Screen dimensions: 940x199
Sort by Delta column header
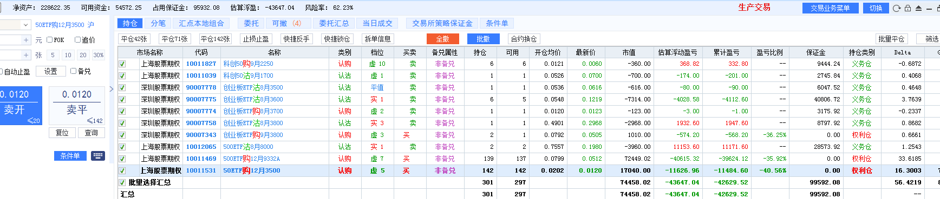(902, 52)
